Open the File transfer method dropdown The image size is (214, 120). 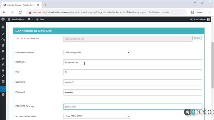pos(97,53)
